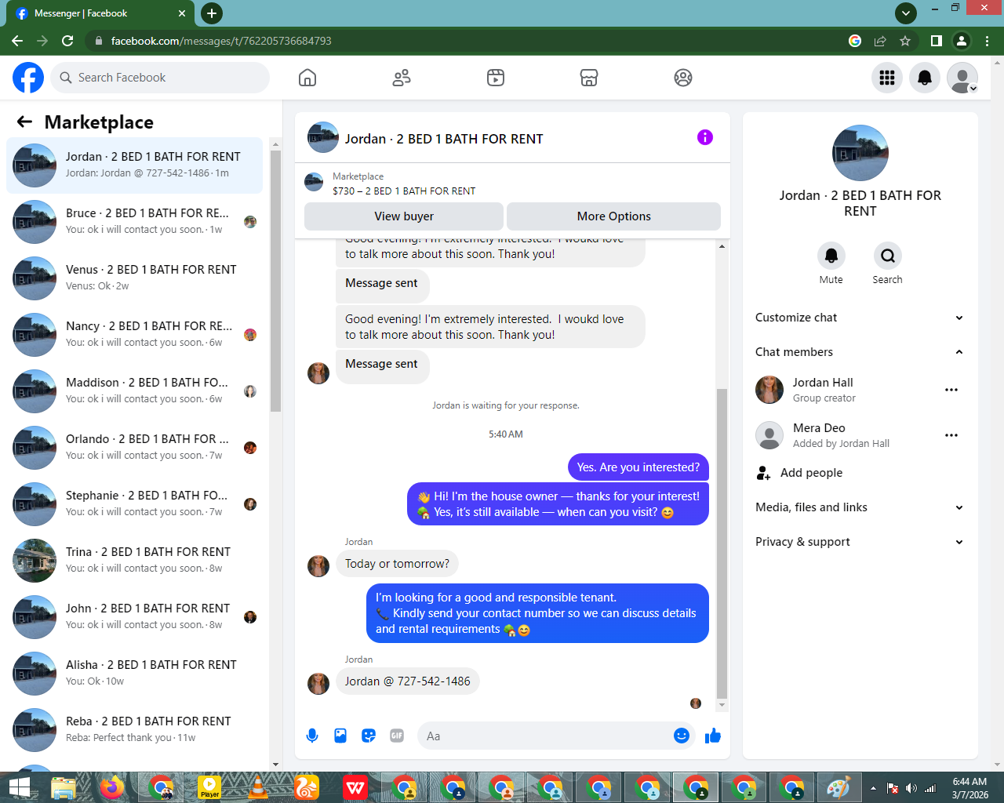Open the Trina conversation in list
Viewport: 1004px width, 803px height.
(x=135, y=561)
